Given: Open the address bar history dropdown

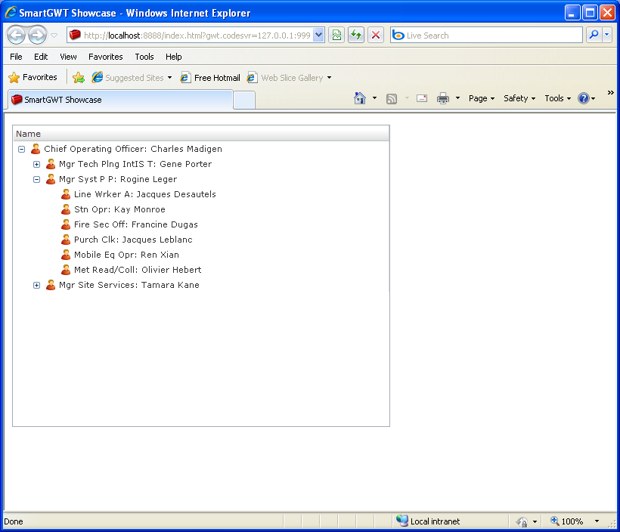Looking at the screenshot, I should [x=319, y=36].
